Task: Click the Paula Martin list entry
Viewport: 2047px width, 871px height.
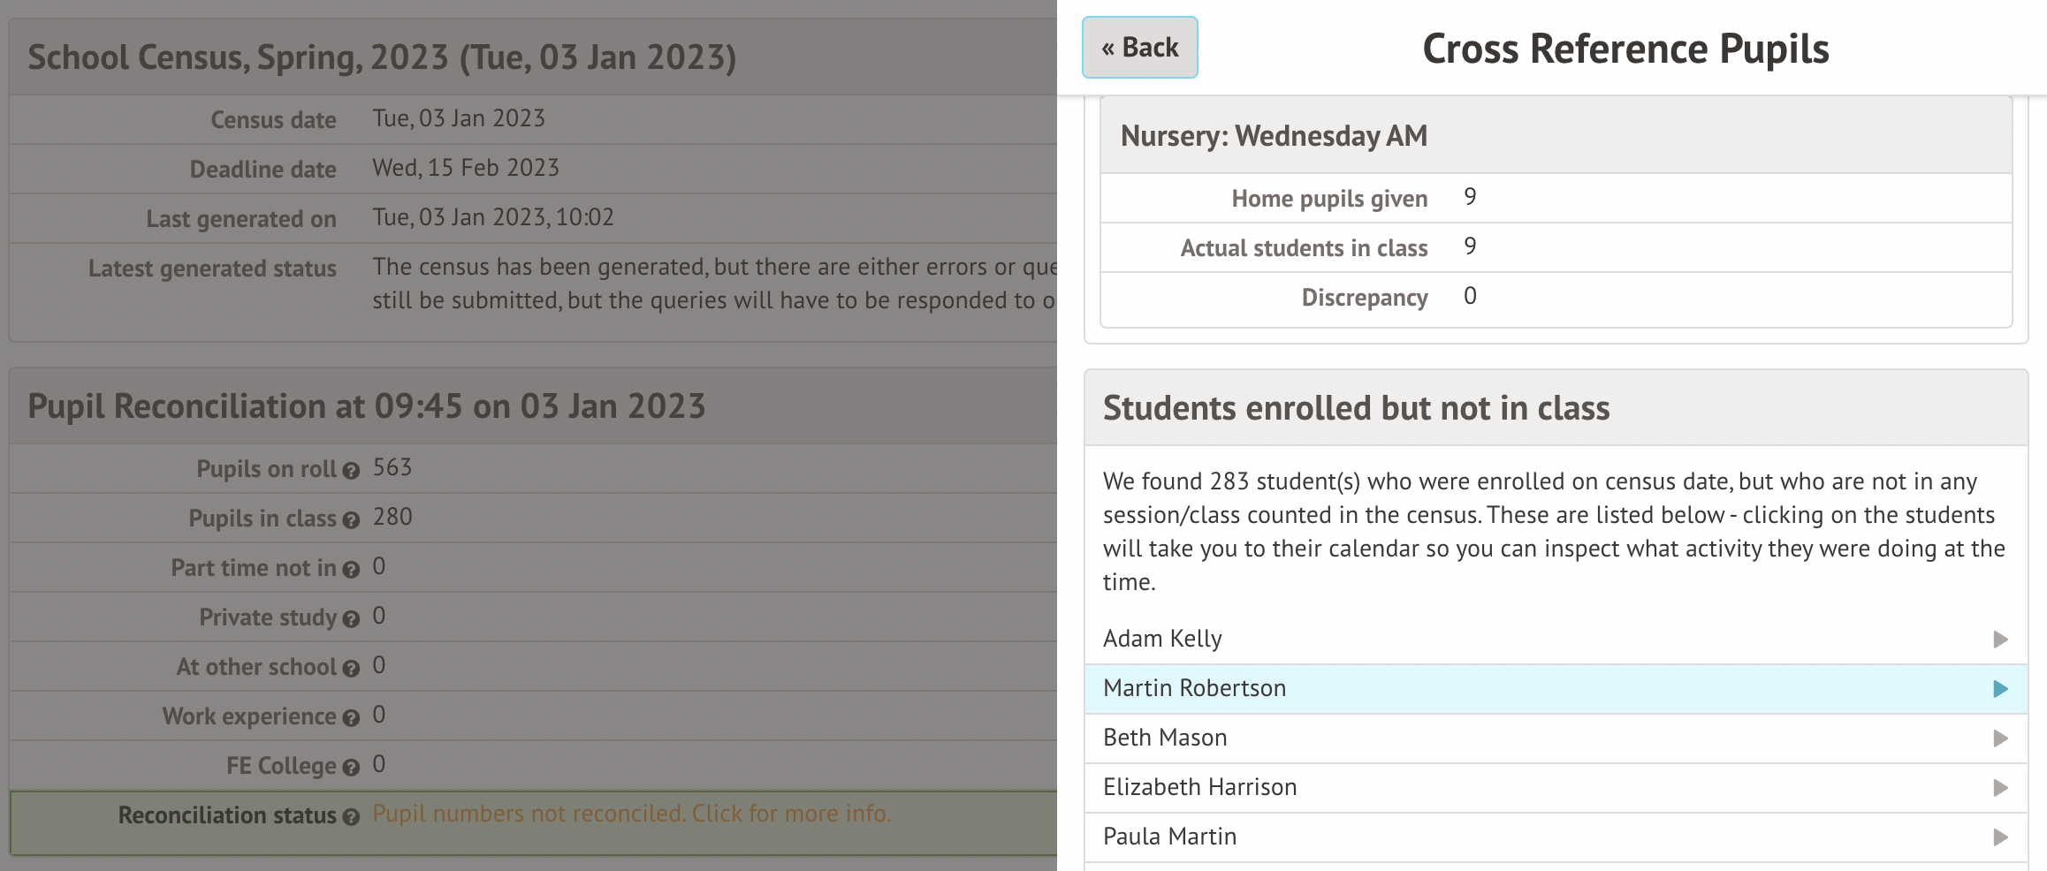Action: tap(1169, 837)
